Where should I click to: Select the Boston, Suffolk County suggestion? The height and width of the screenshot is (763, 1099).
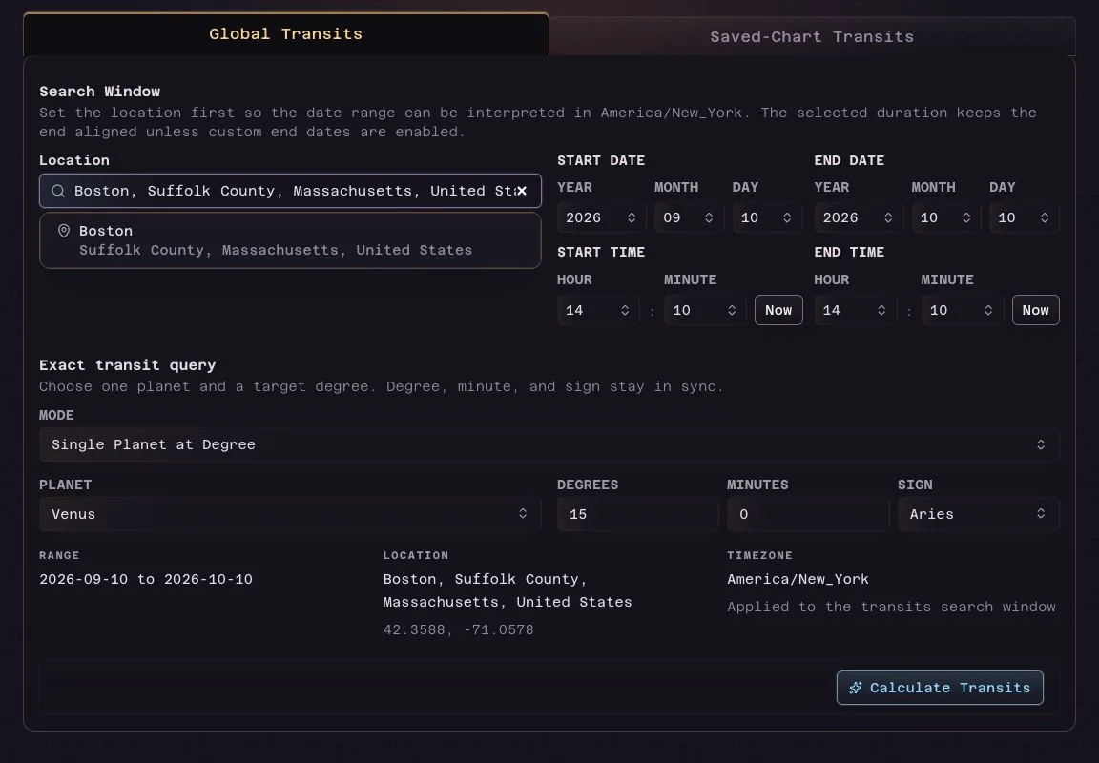(290, 240)
